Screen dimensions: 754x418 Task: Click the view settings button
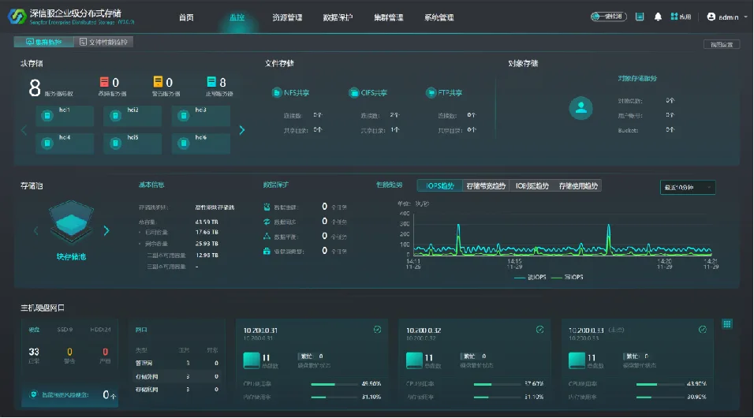pyautogui.click(x=722, y=44)
